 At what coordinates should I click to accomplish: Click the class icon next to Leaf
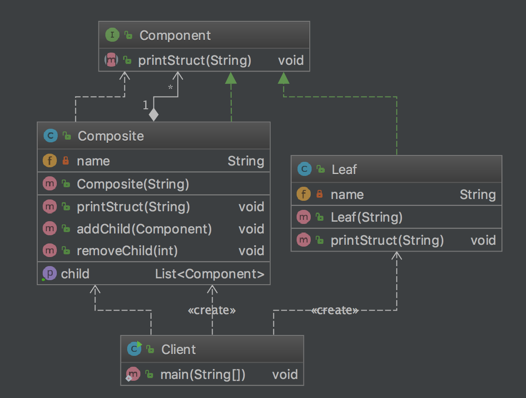pyautogui.click(x=304, y=170)
